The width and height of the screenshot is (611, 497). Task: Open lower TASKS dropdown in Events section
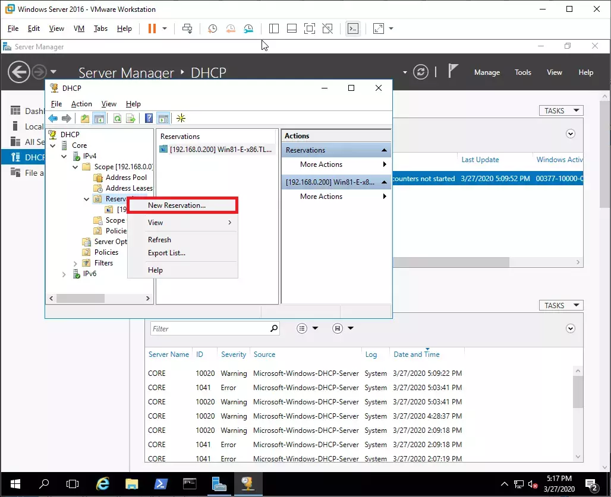coord(561,305)
